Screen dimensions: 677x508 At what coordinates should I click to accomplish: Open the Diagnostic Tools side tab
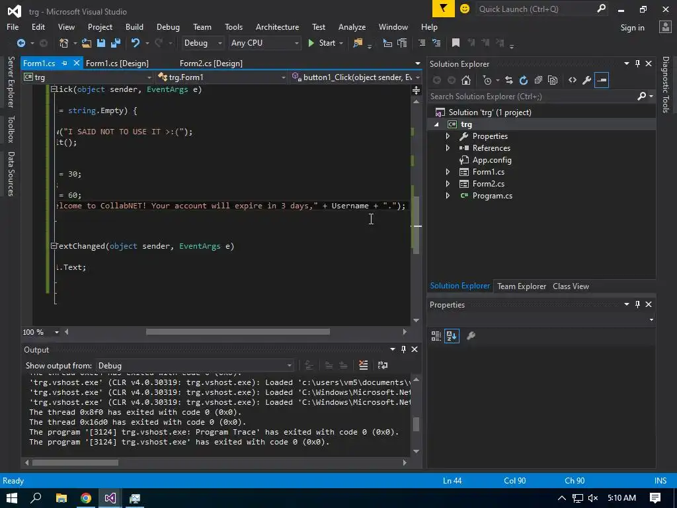[x=666, y=85]
